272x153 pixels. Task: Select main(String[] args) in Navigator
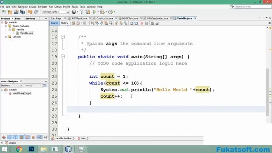coord(22,93)
